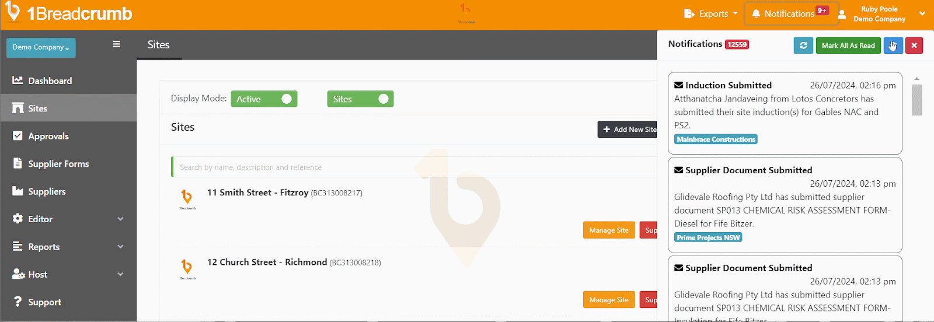
Task: Click the 26/07/2024, 02:16 pm timestamp
Action: pyautogui.click(x=853, y=85)
